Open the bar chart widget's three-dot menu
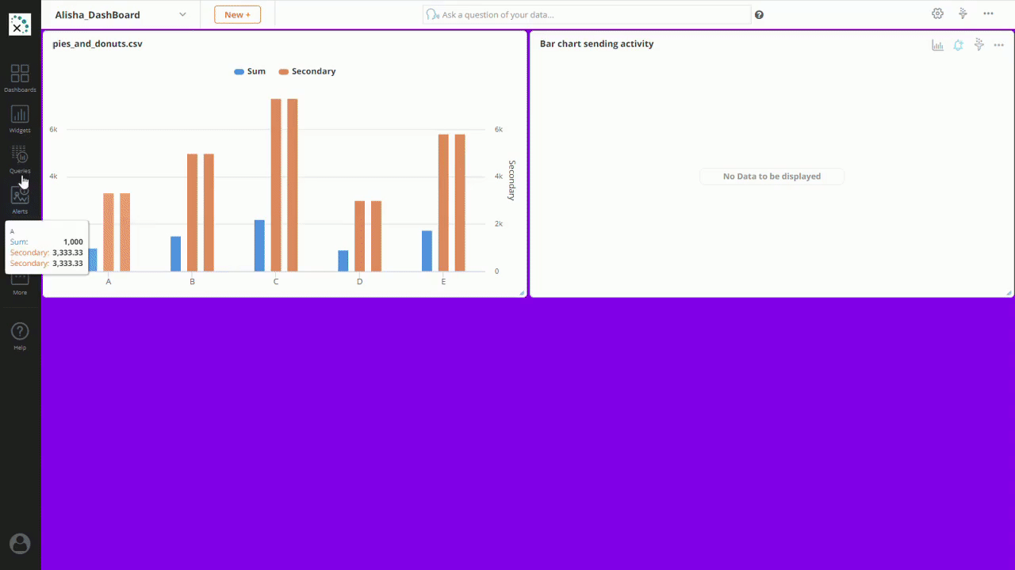 point(999,45)
